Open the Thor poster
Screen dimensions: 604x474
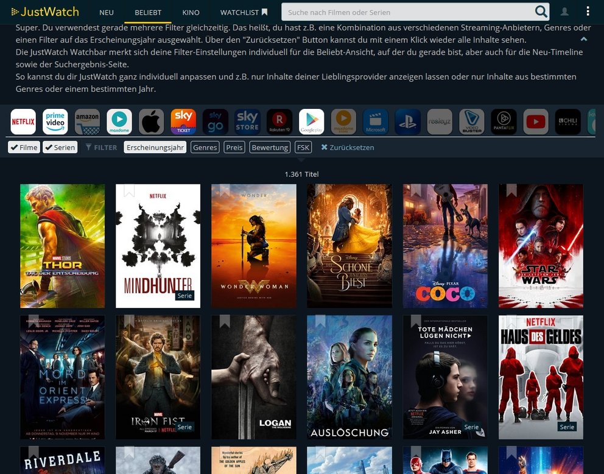62,246
